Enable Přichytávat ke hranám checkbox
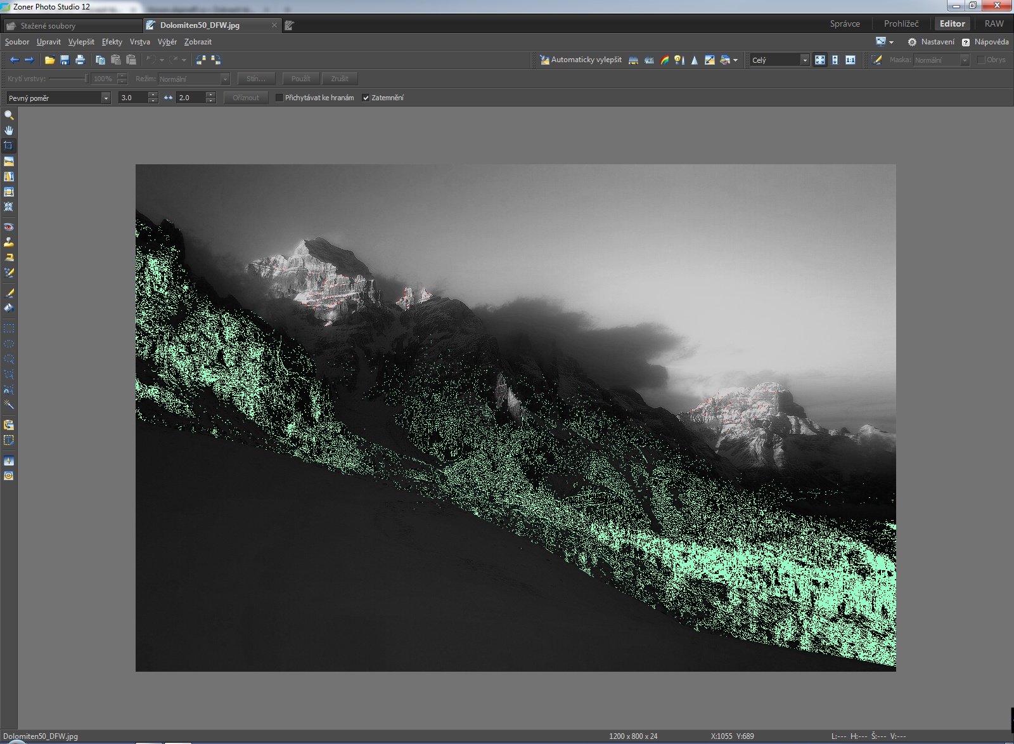 [279, 98]
